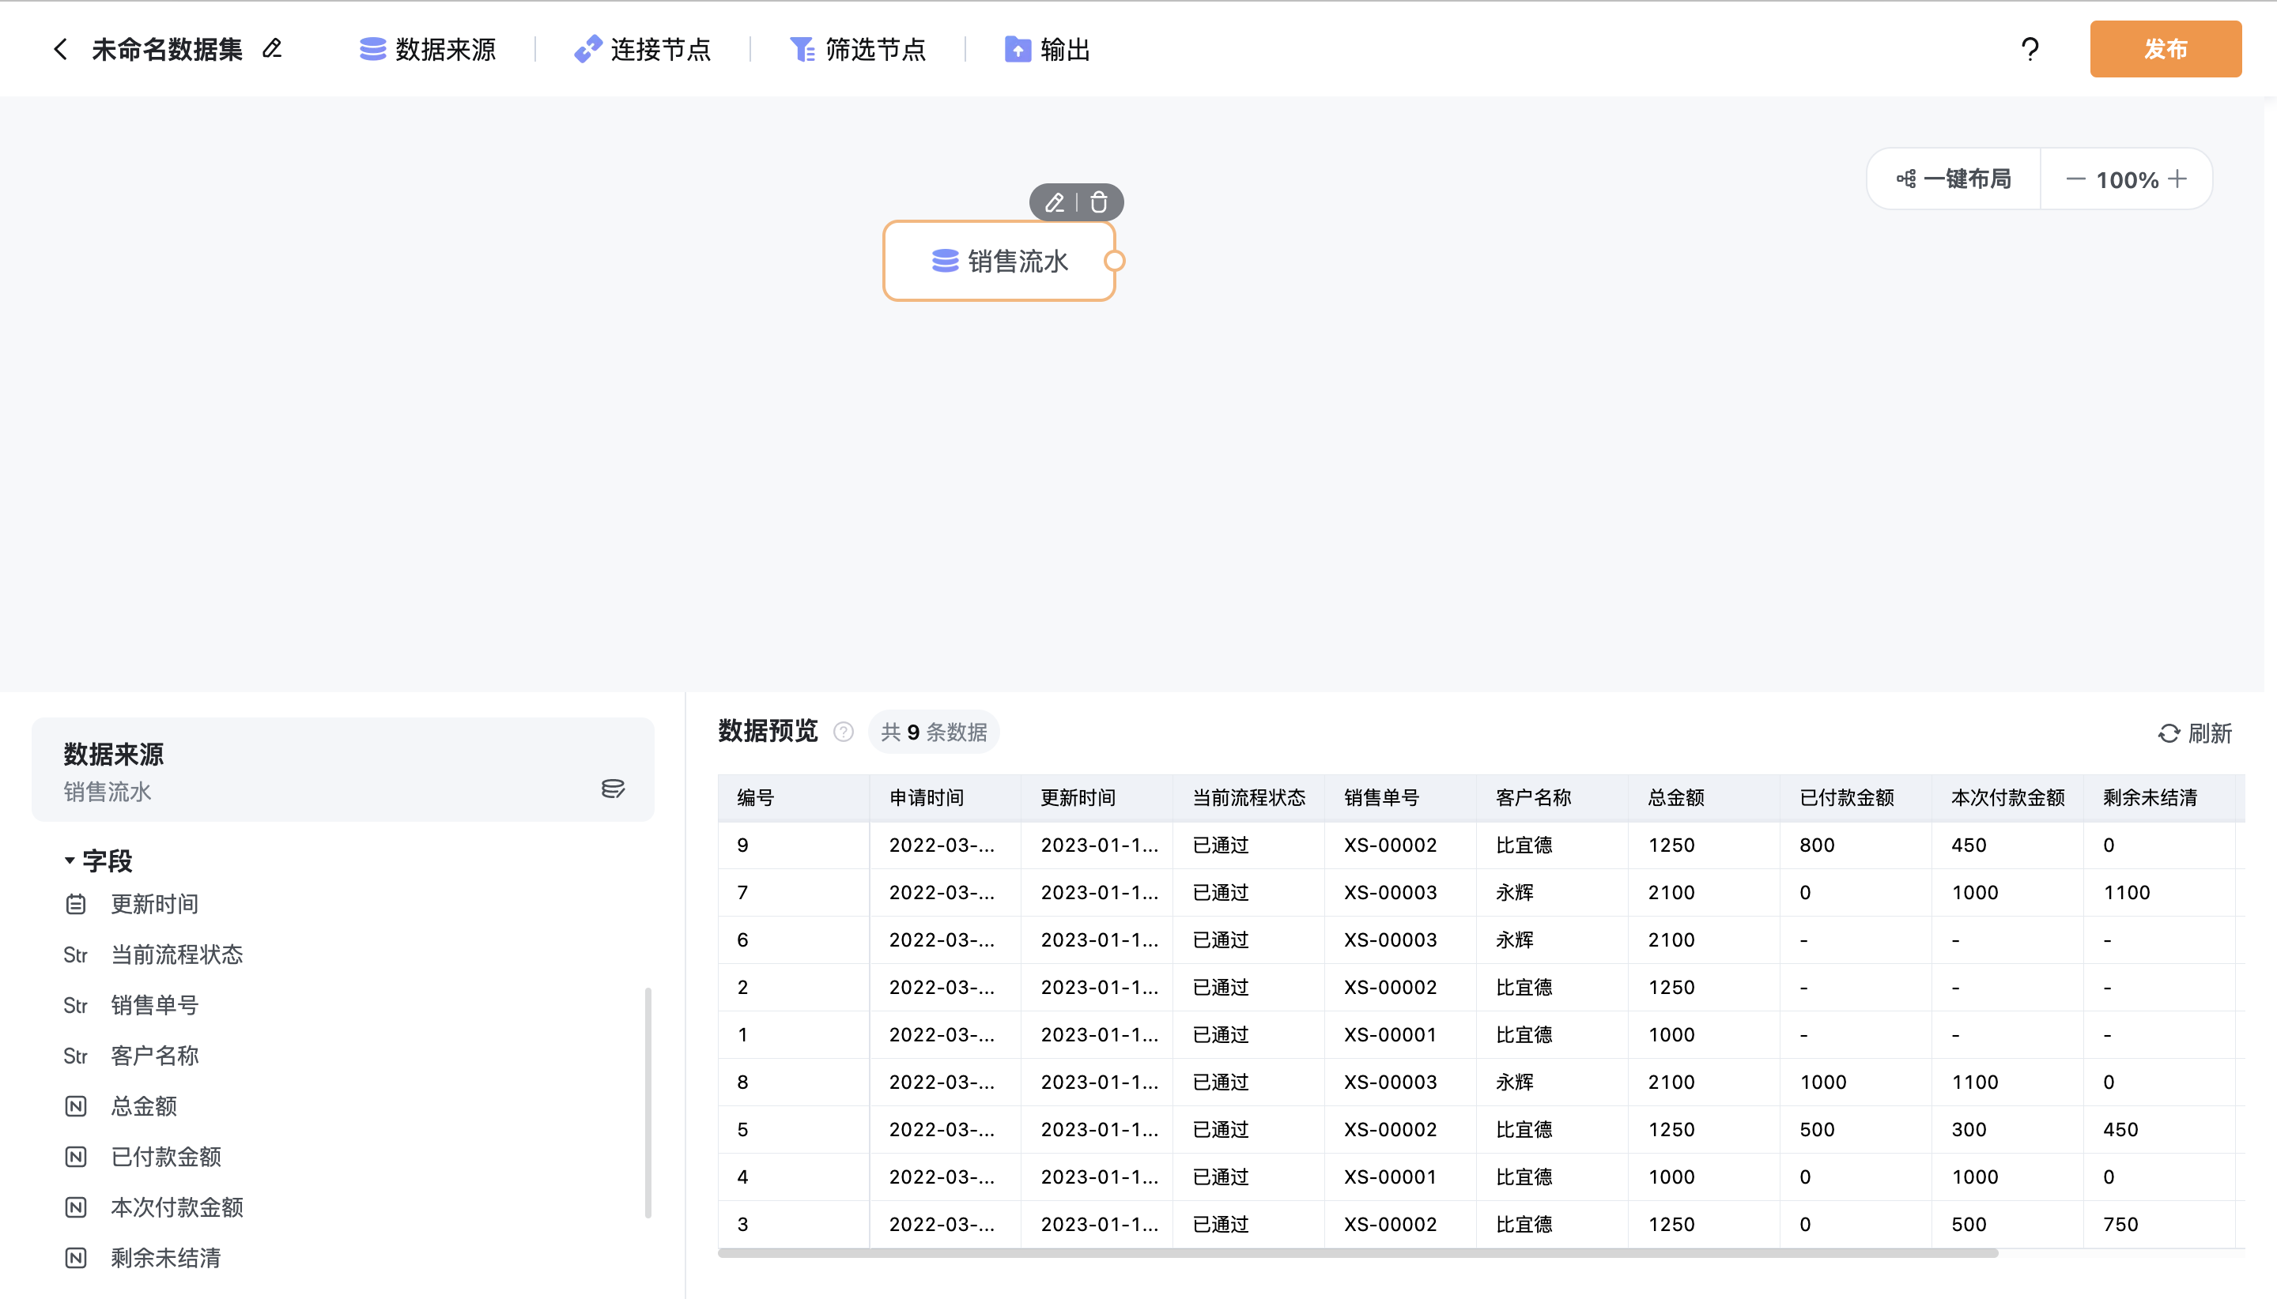Viewport: 2277px width, 1299px height.
Task: Zoom out canvas with minus icon
Action: tap(2075, 179)
